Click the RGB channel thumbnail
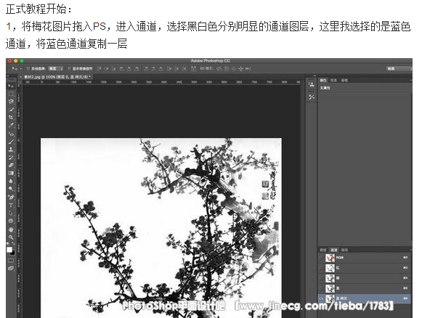The height and width of the screenshot is (318, 430). point(330,258)
